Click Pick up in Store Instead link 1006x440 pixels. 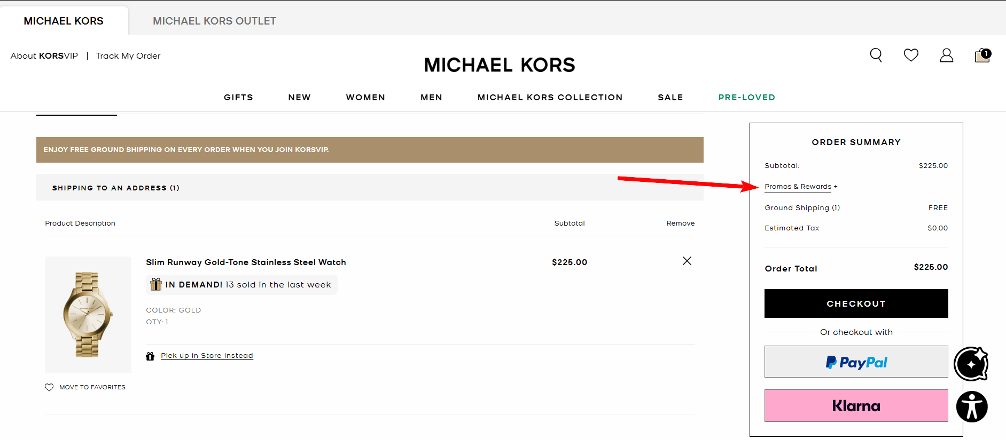tap(207, 356)
